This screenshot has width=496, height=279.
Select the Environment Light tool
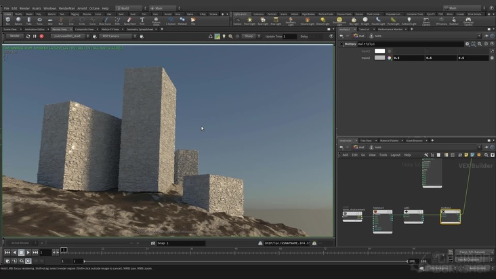[339, 21]
